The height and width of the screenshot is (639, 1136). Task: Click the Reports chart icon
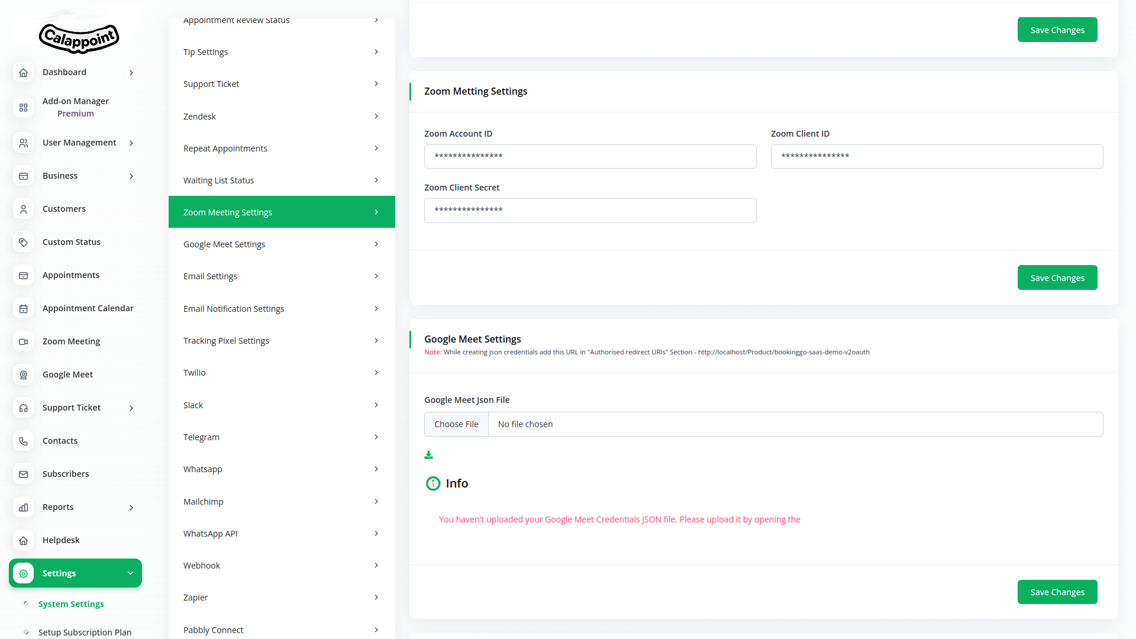(x=23, y=508)
